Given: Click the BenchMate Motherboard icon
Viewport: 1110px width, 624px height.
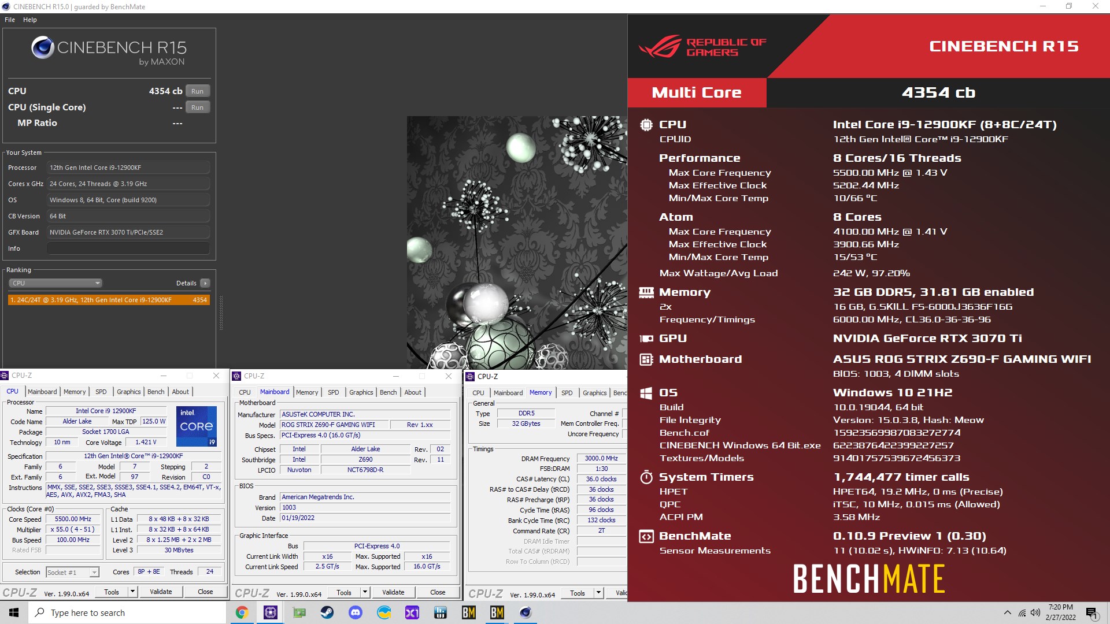Looking at the screenshot, I should 646,359.
